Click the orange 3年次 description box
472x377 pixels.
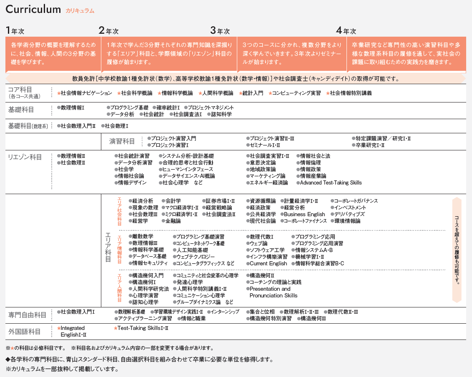291,53
